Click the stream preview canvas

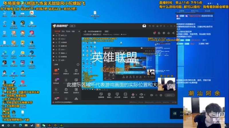coord(129,64)
